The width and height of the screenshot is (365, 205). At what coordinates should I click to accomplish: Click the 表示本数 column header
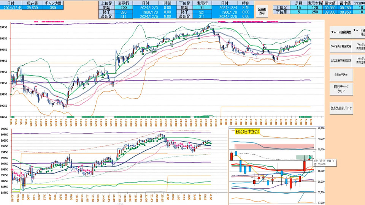[x=315, y=3]
